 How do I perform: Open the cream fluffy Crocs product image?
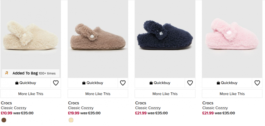[31, 37]
